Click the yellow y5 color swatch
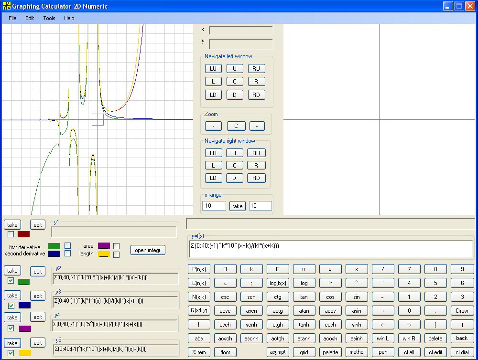This screenshot has width=478, height=360. click(x=25, y=353)
